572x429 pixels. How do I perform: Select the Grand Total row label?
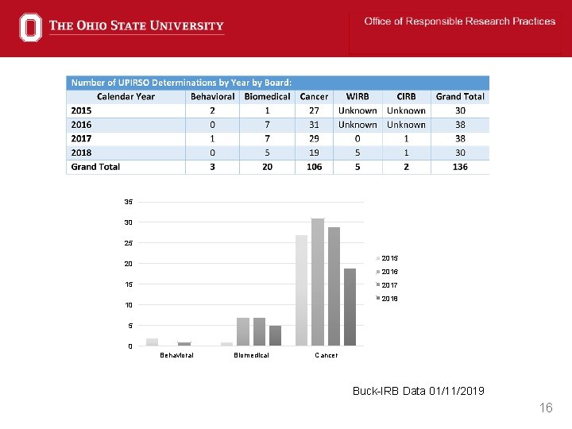(95, 167)
